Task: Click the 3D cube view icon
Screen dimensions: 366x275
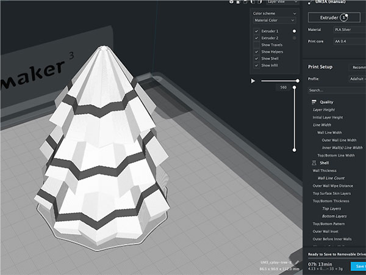Action: coord(231,2)
